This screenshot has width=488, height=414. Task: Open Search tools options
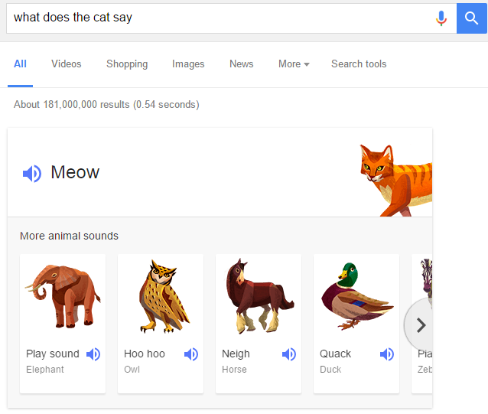click(359, 64)
